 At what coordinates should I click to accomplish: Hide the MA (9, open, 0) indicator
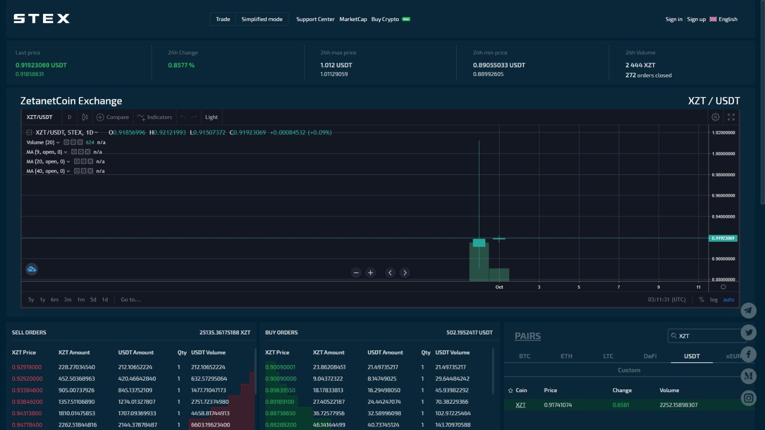pyautogui.click(x=74, y=152)
